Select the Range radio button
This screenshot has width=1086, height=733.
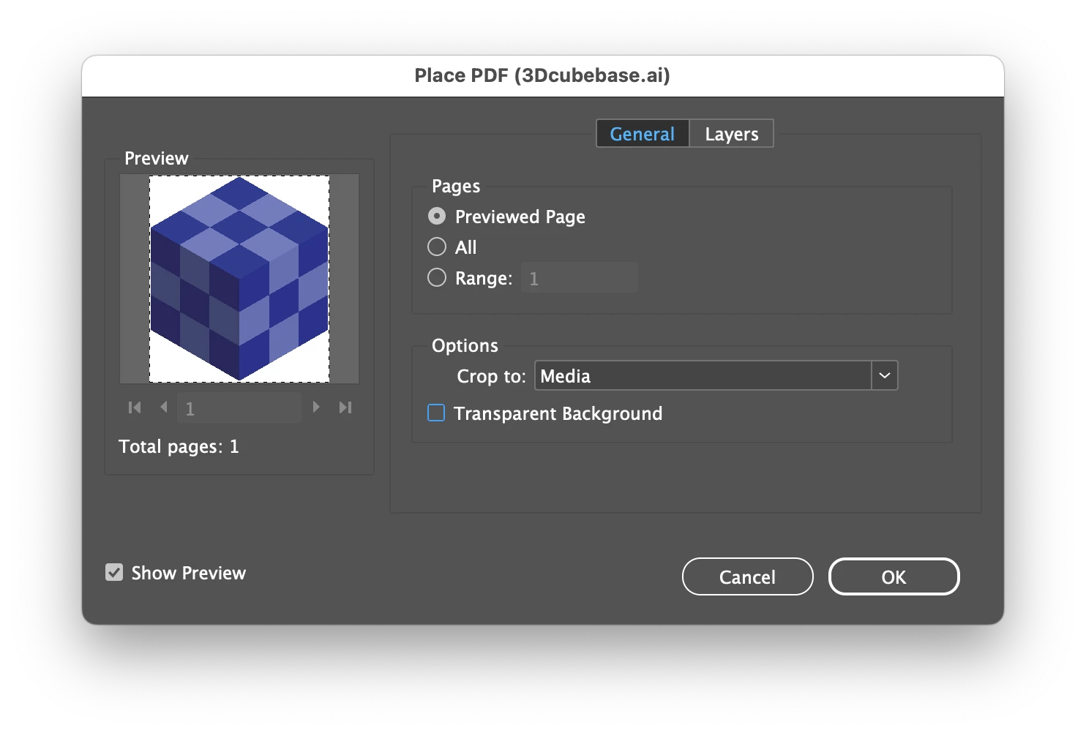[x=437, y=278]
